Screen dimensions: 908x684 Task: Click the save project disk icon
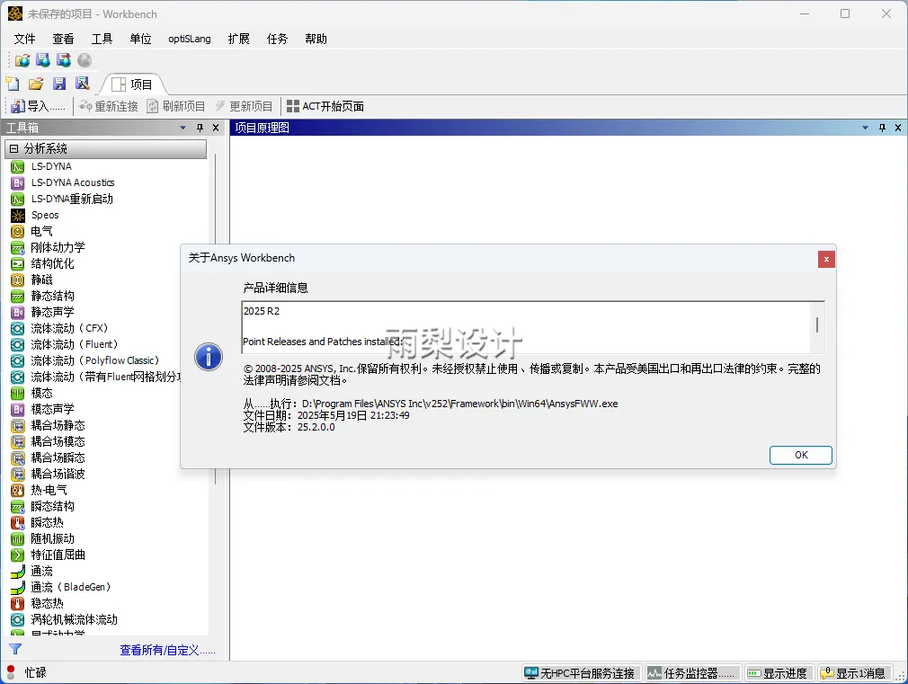coord(59,84)
